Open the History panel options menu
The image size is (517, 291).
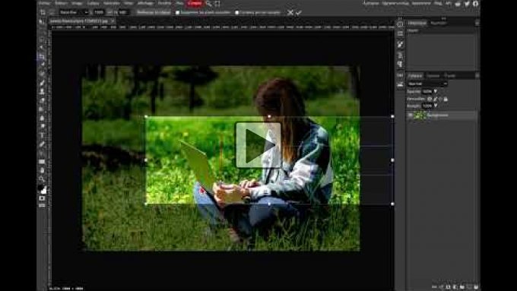[477, 23]
